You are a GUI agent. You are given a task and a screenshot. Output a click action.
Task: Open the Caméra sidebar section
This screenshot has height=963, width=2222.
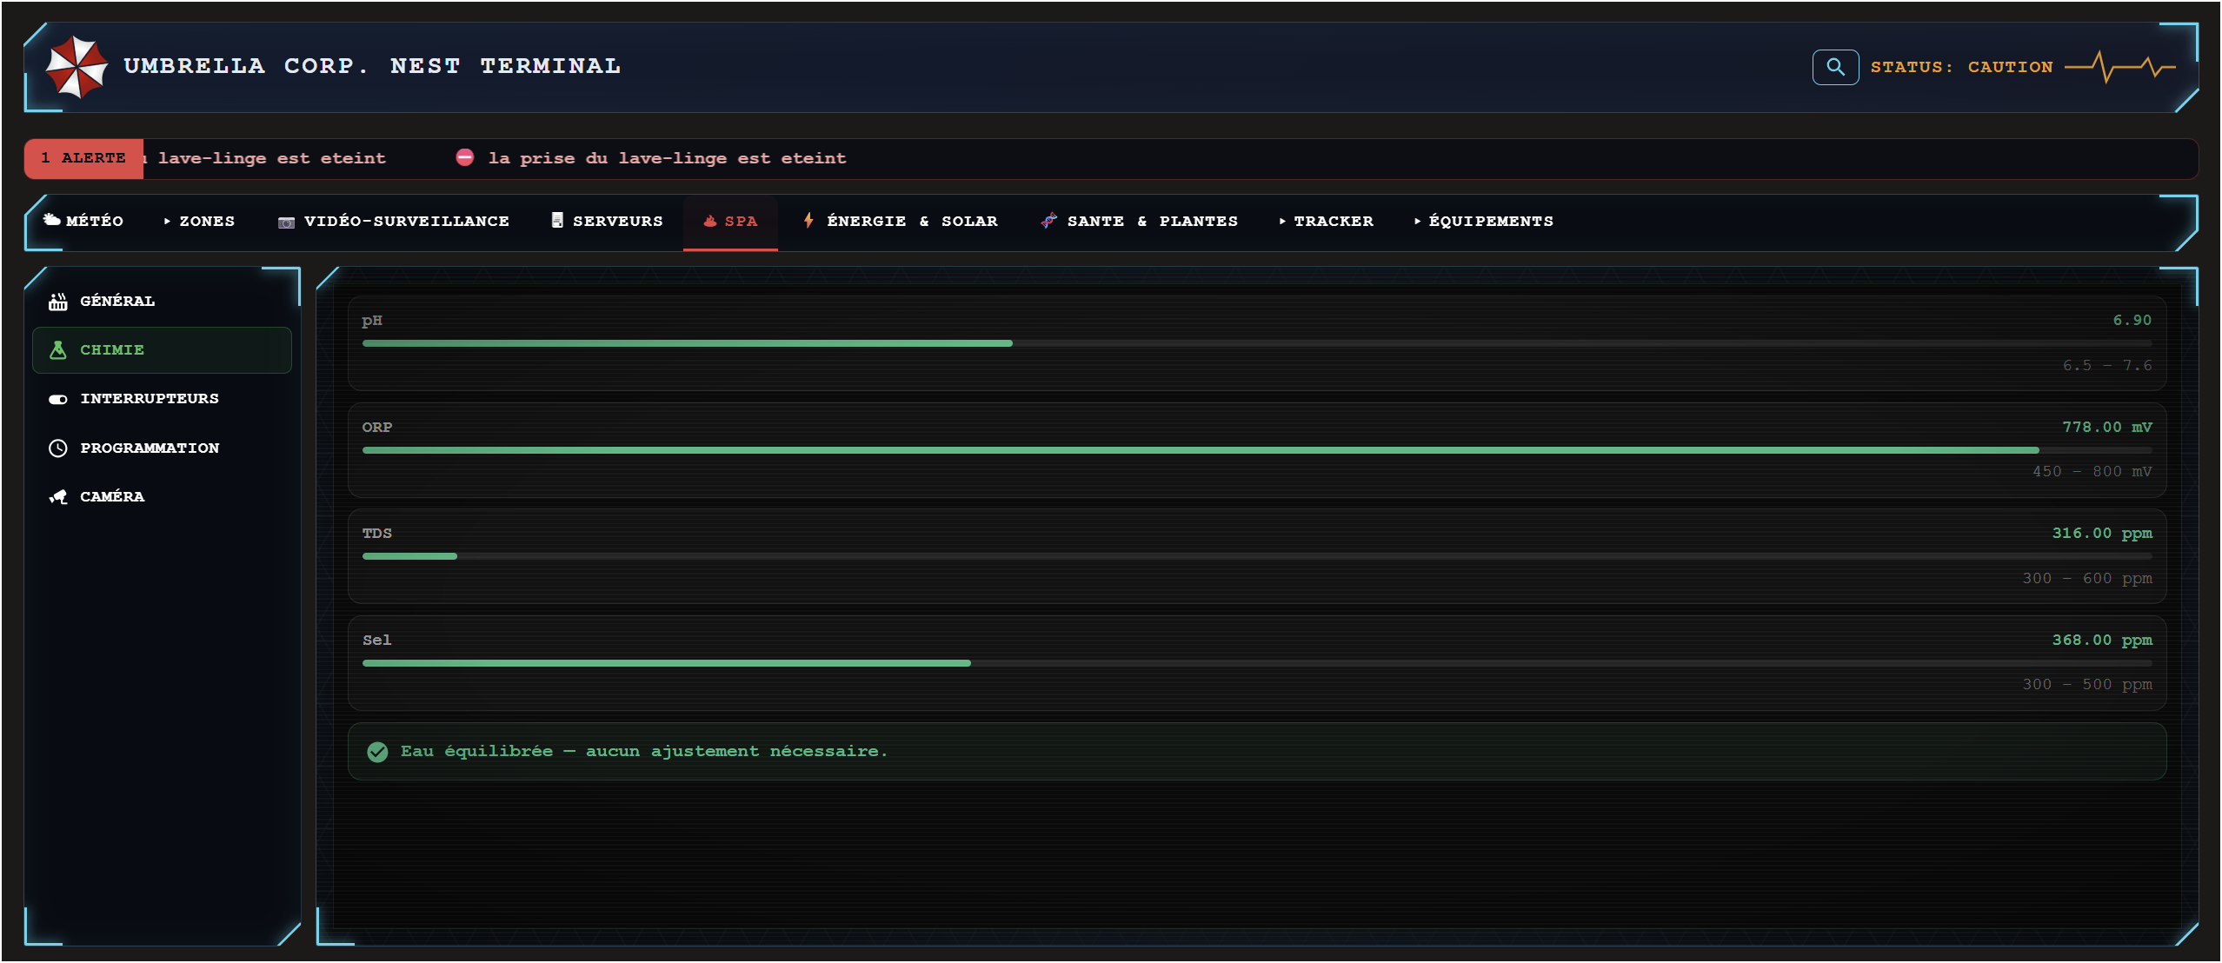point(162,496)
